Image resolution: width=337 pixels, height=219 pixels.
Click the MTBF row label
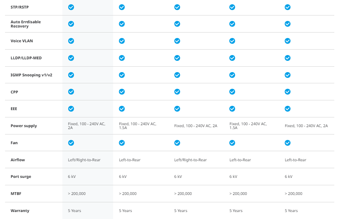click(16, 193)
